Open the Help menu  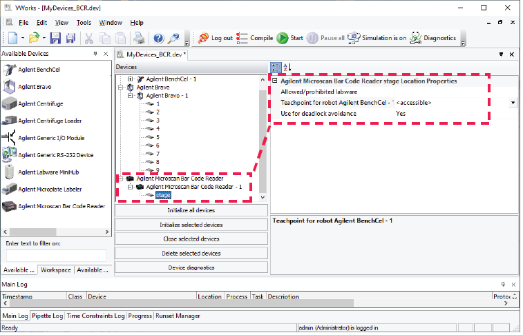coord(137,23)
